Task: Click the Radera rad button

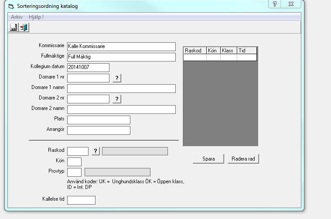Action: [x=243, y=159]
